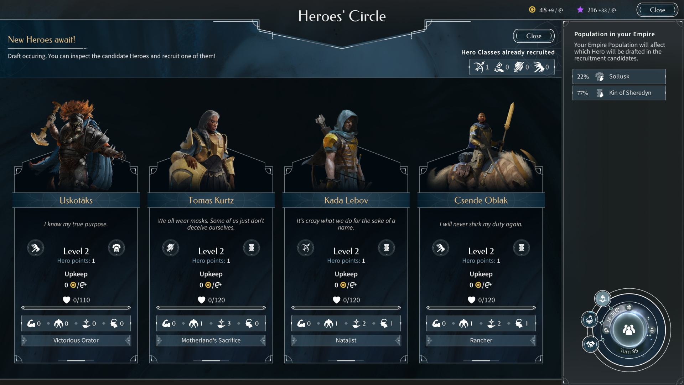Expand the Victorious Orator trait bar
The image size is (684, 385).
[76, 340]
